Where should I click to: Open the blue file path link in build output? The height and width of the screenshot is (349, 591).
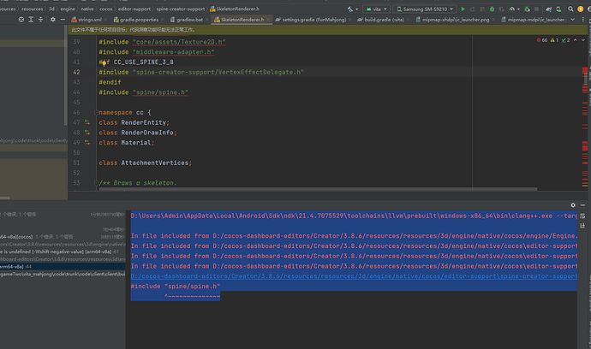point(354,276)
